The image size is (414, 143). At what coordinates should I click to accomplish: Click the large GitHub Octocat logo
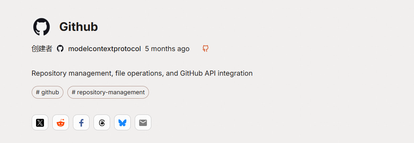click(x=42, y=27)
